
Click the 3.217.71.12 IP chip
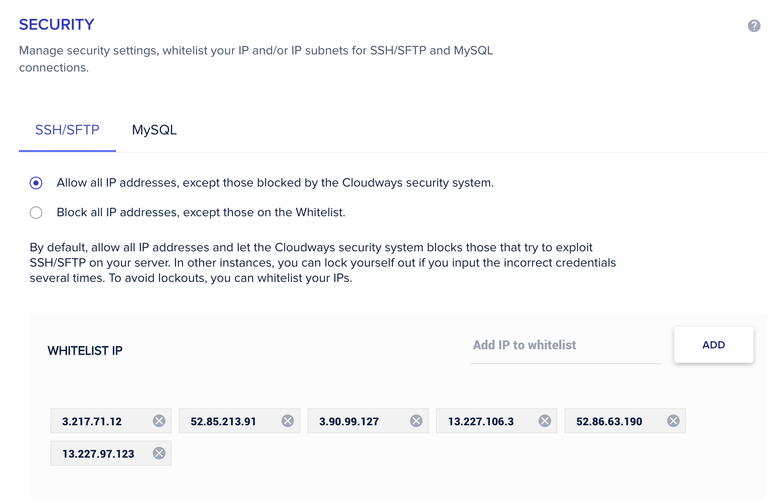(x=92, y=421)
